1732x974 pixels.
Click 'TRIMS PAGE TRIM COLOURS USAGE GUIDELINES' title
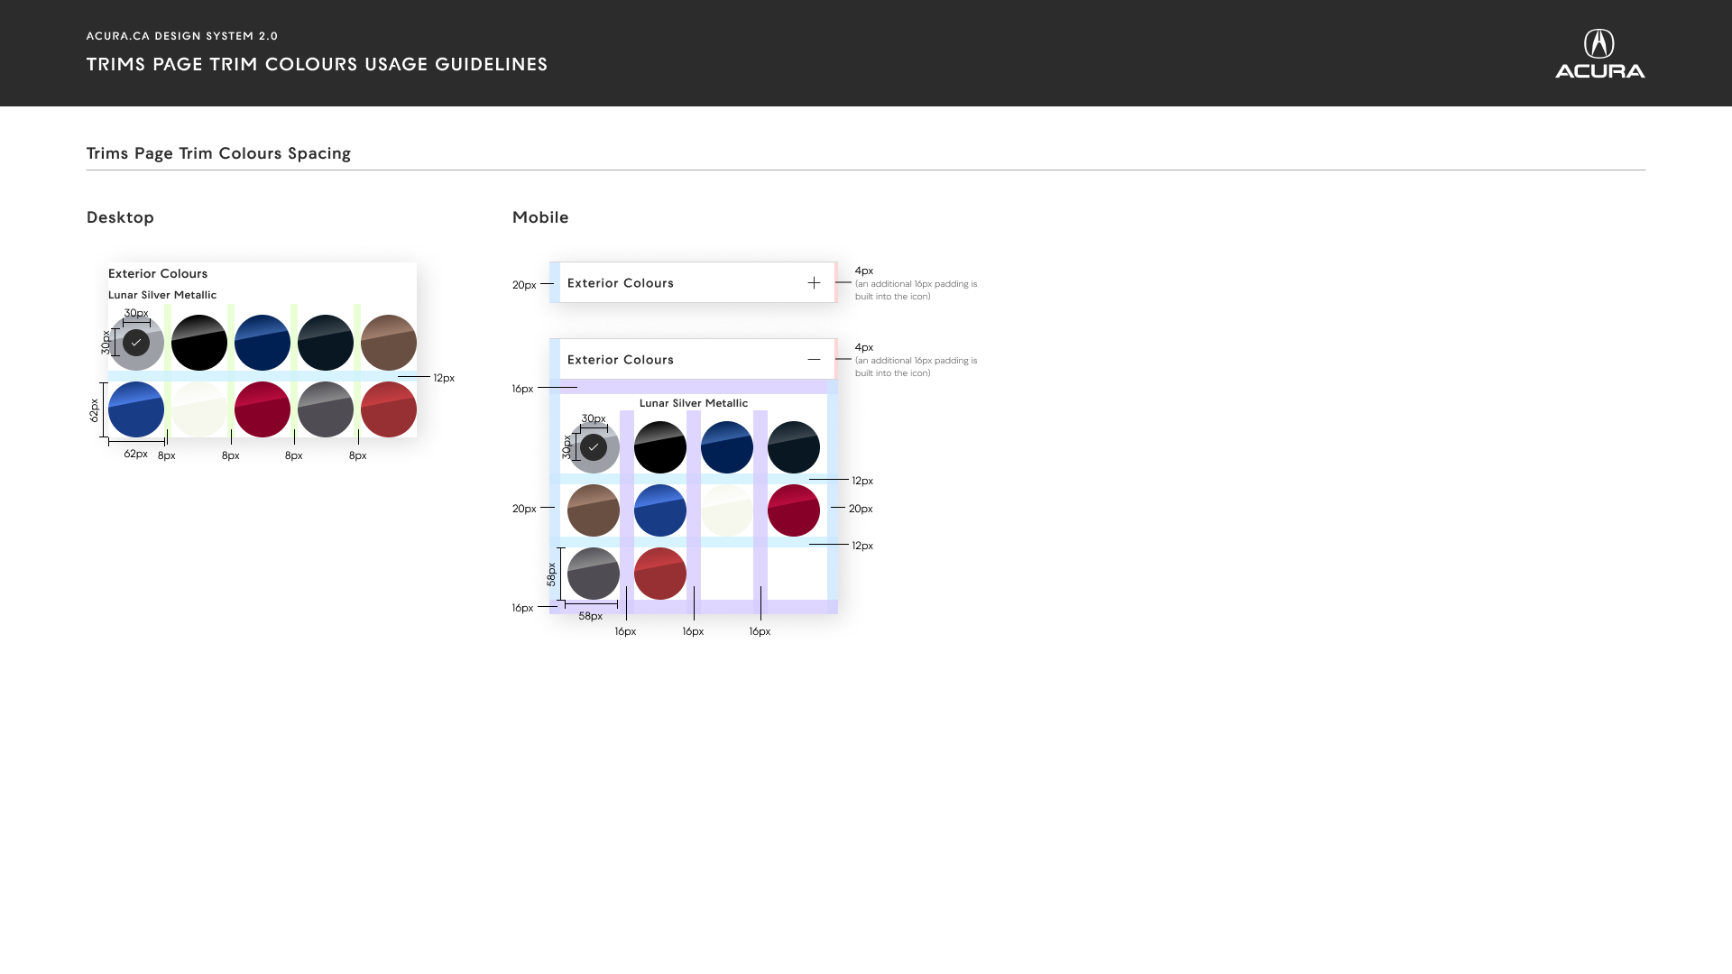tap(317, 64)
